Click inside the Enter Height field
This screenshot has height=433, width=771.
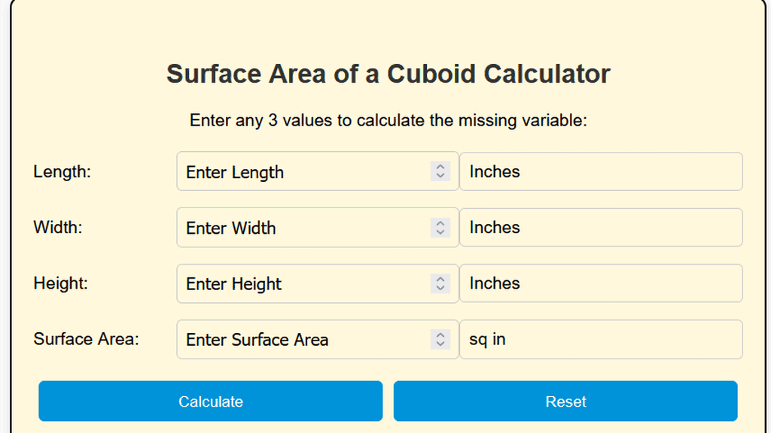coord(301,283)
